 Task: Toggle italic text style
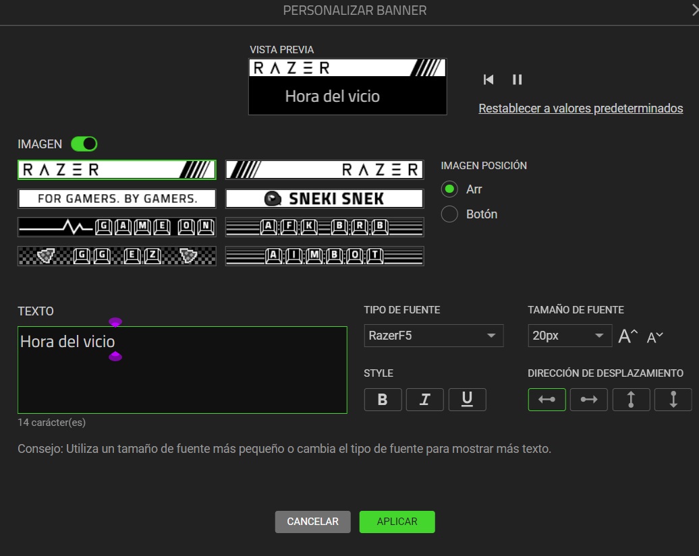tap(424, 400)
